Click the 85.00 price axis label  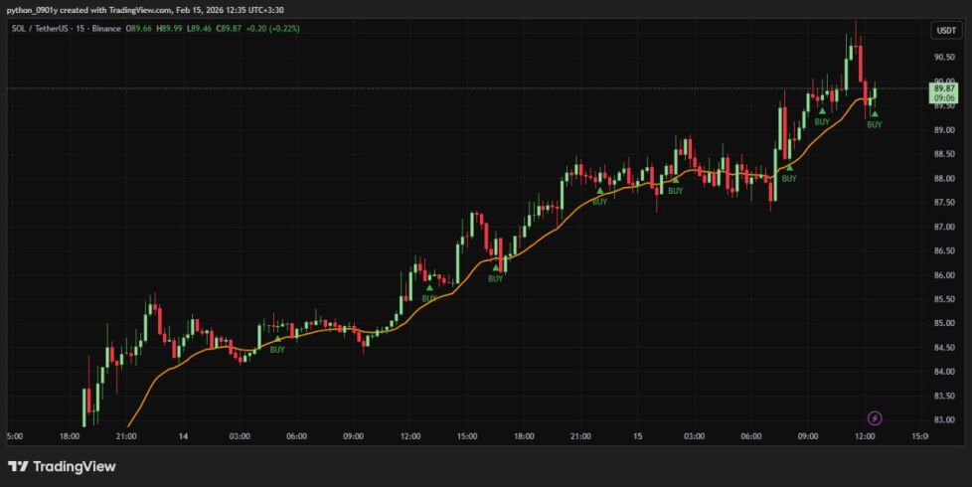945,323
